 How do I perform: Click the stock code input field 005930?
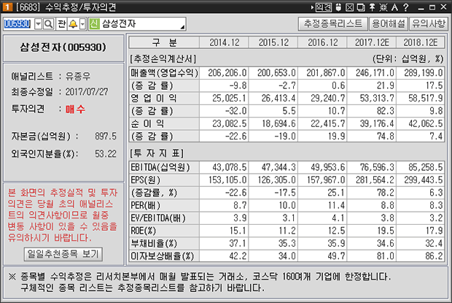17,24
